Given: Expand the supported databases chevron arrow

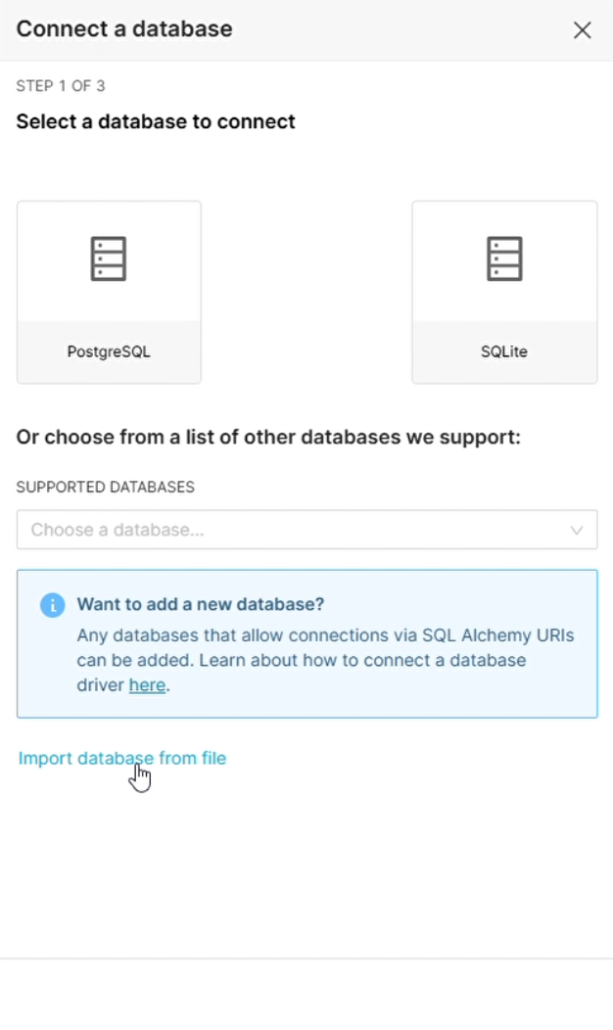Looking at the screenshot, I should pos(577,530).
